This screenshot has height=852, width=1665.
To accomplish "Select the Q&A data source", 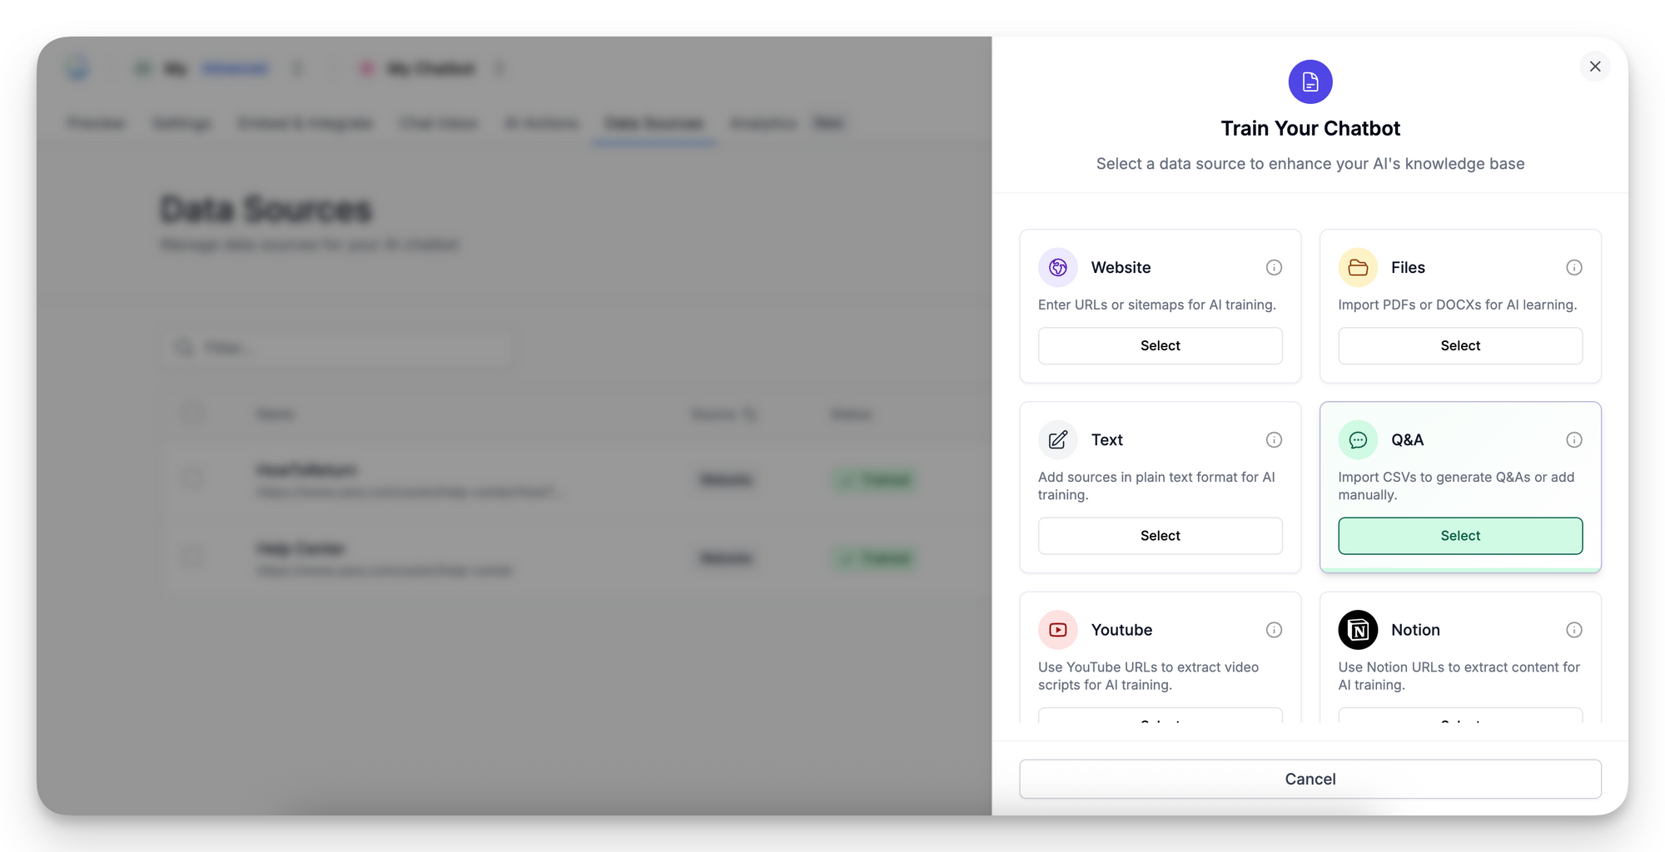I will [x=1460, y=536].
